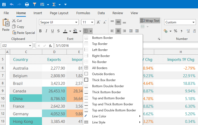Click the Cut scissors icon

tap(14, 21)
